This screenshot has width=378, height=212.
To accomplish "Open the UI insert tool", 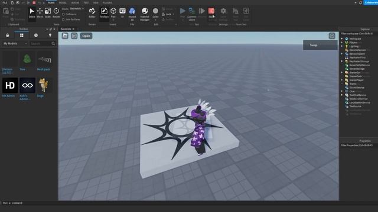I will [122, 13].
